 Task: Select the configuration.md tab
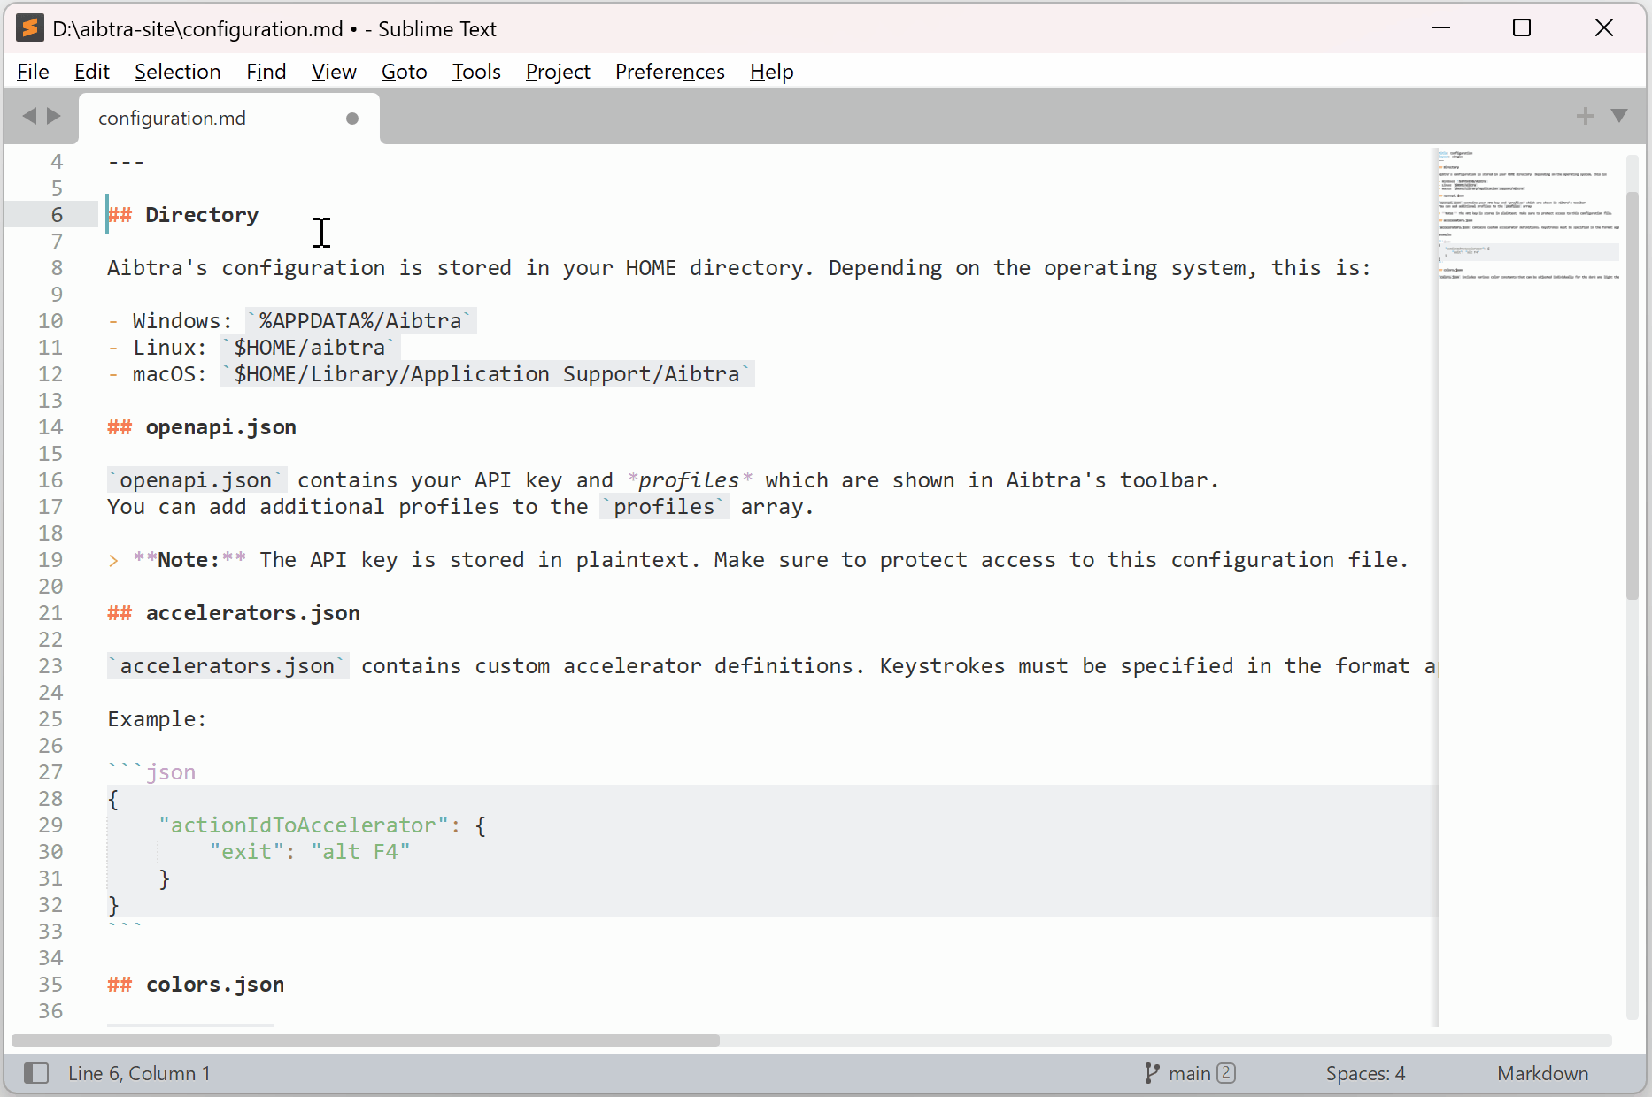click(173, 119)
